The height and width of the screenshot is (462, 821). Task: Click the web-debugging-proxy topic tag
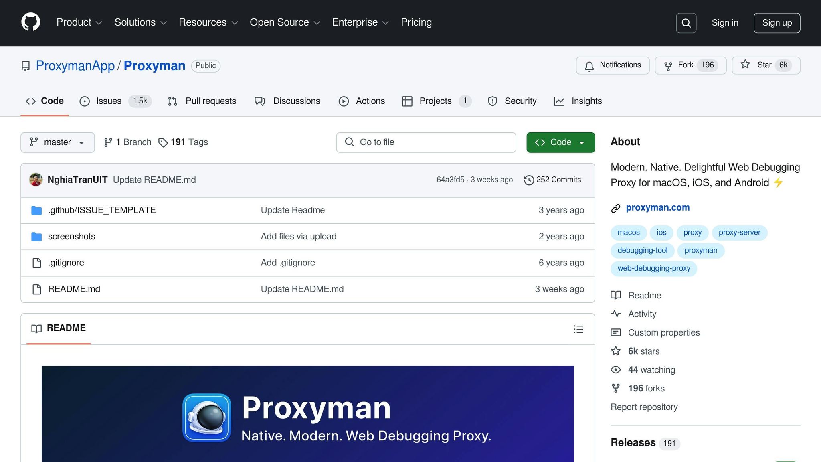tap(653, 269)
